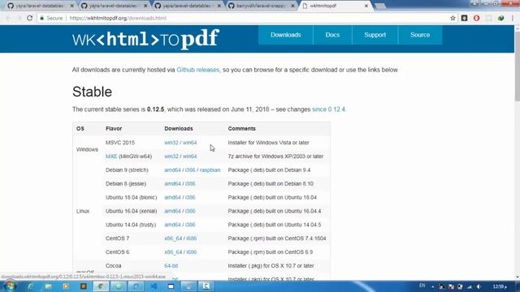Open the Source navigation item

coord(420,35)
